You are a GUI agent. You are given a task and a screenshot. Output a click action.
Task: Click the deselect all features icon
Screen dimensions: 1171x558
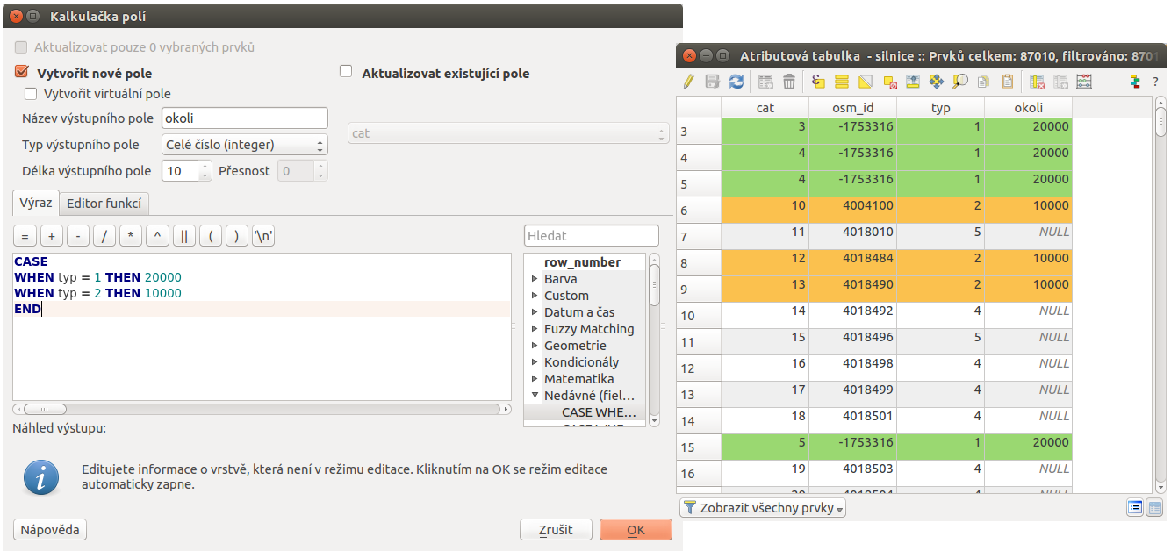(x=889, y=82)
